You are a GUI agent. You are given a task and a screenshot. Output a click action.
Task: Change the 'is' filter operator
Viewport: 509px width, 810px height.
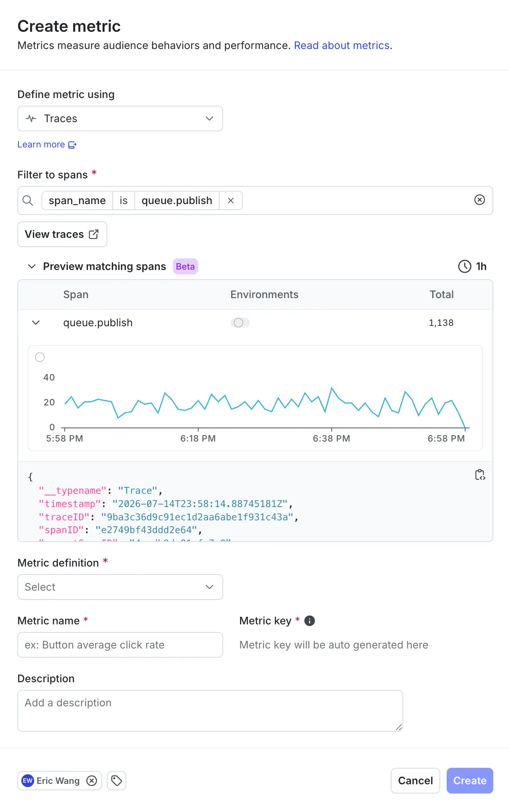tap(123, 200)
